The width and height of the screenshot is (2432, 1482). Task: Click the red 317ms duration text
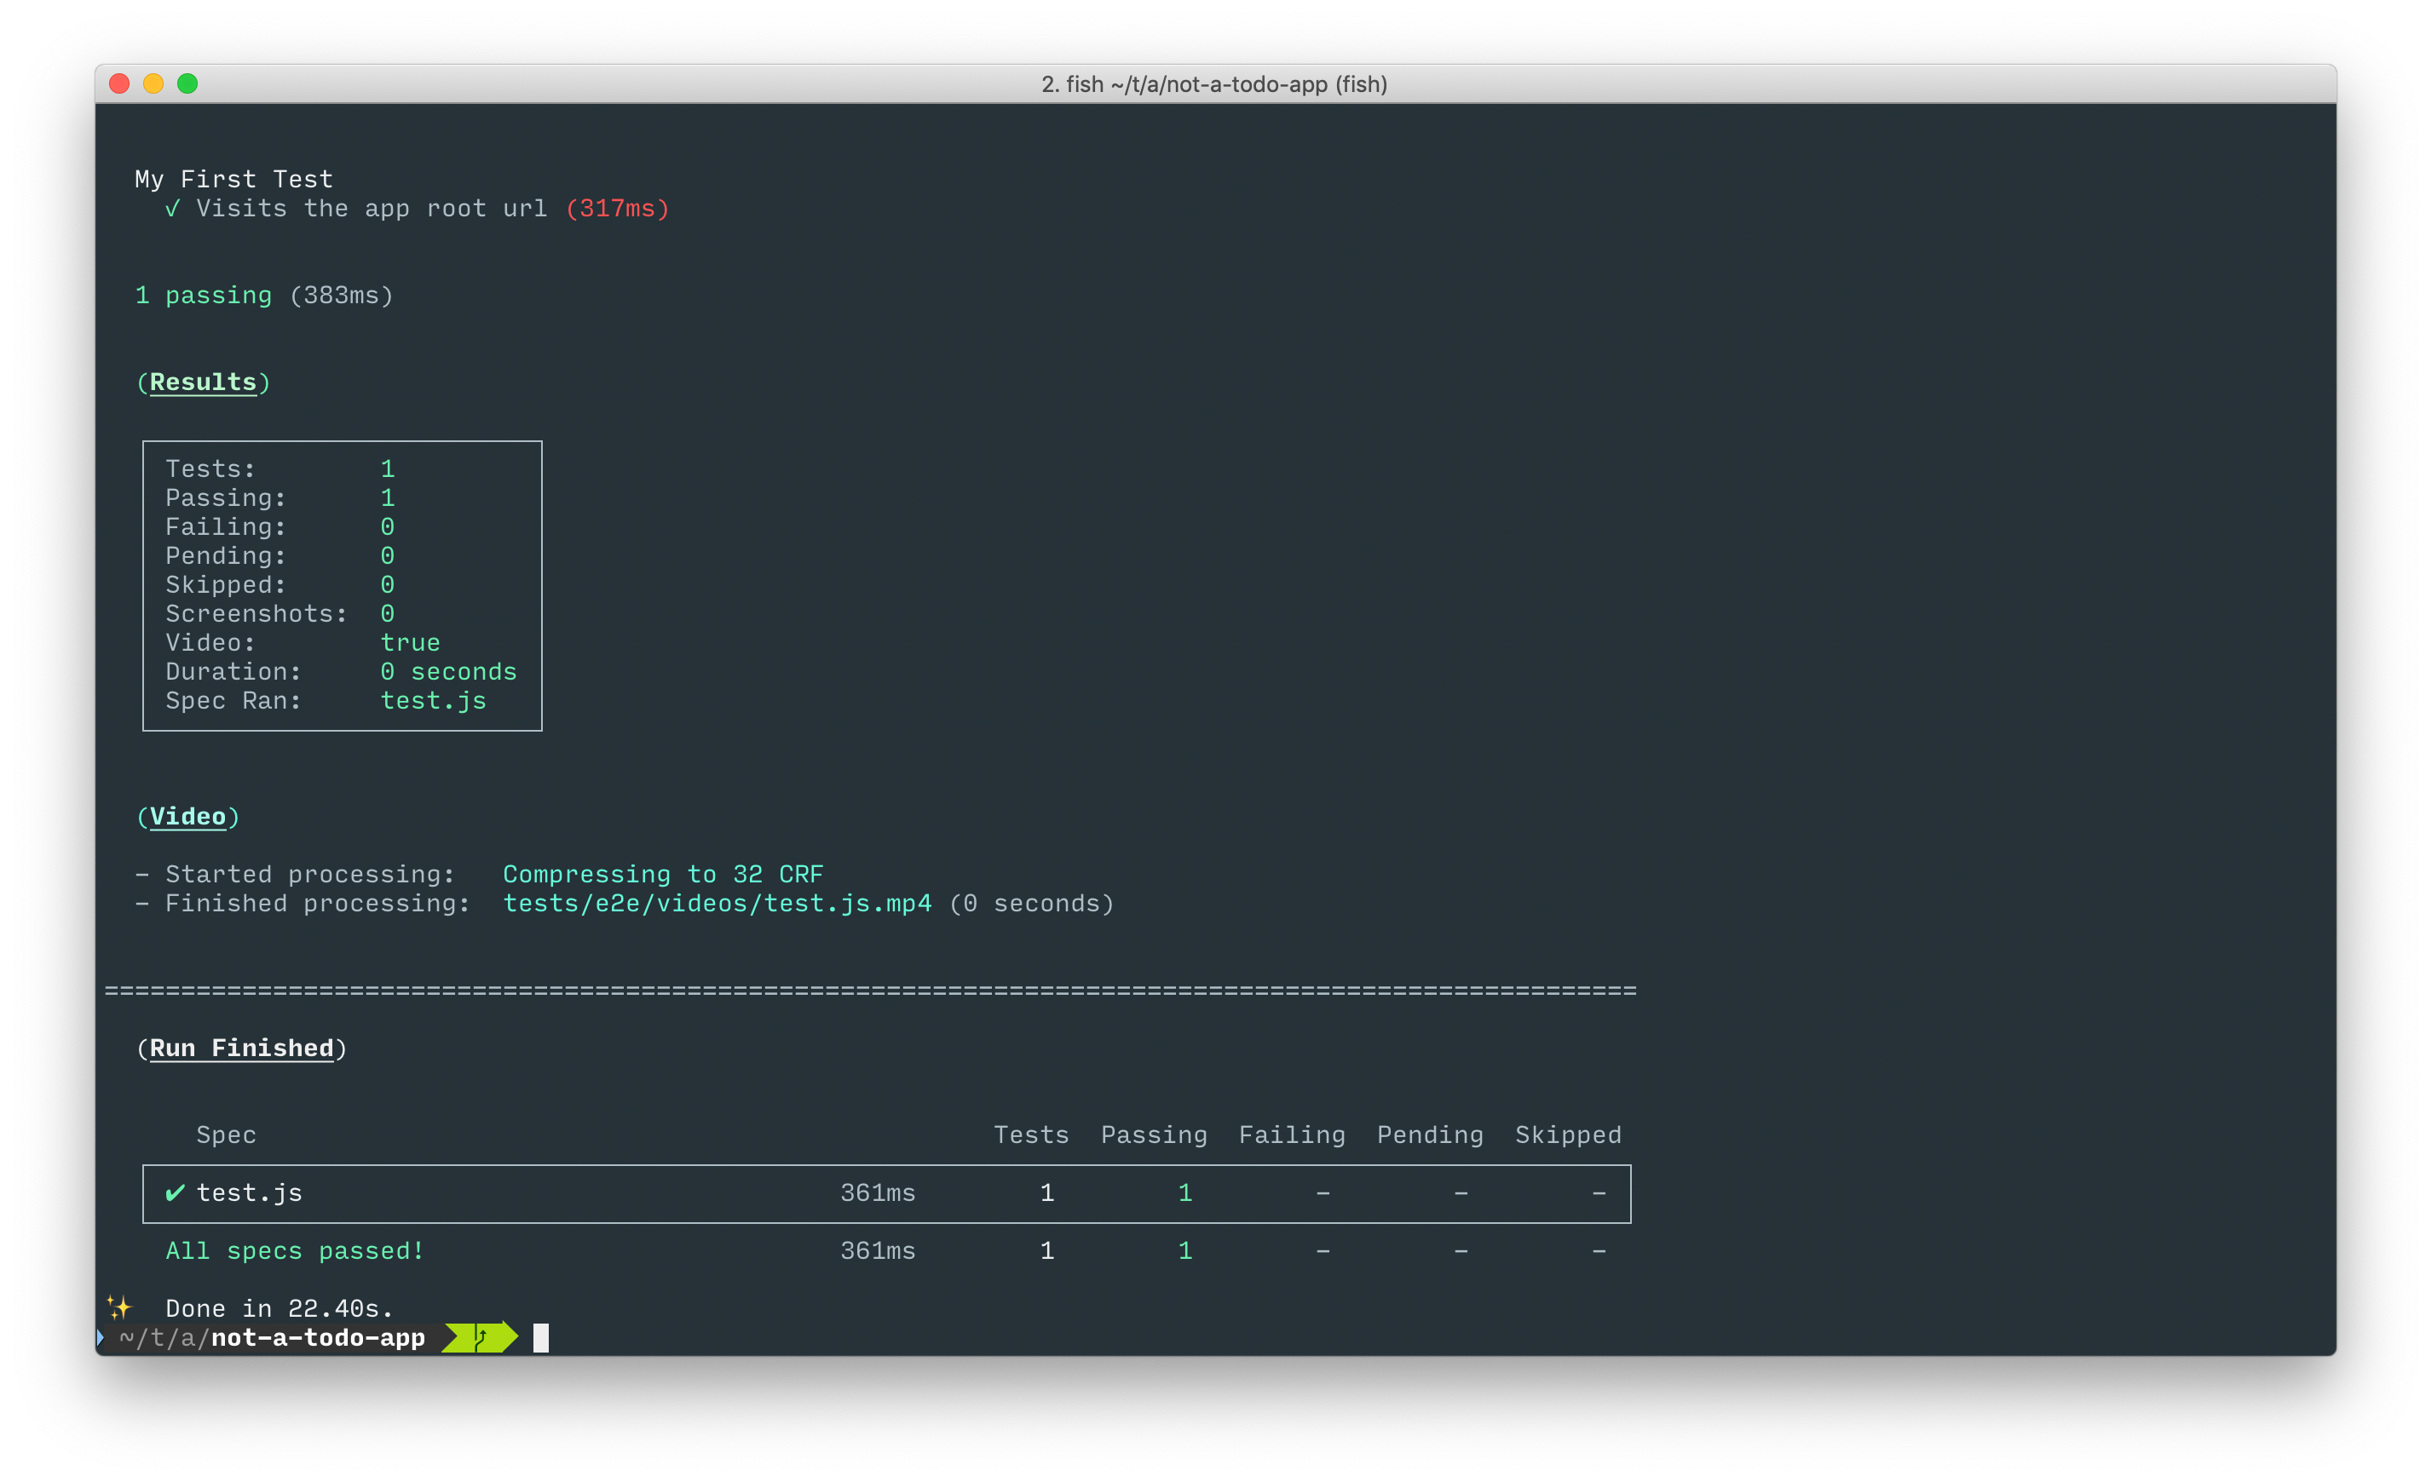[x=618, y=208]
